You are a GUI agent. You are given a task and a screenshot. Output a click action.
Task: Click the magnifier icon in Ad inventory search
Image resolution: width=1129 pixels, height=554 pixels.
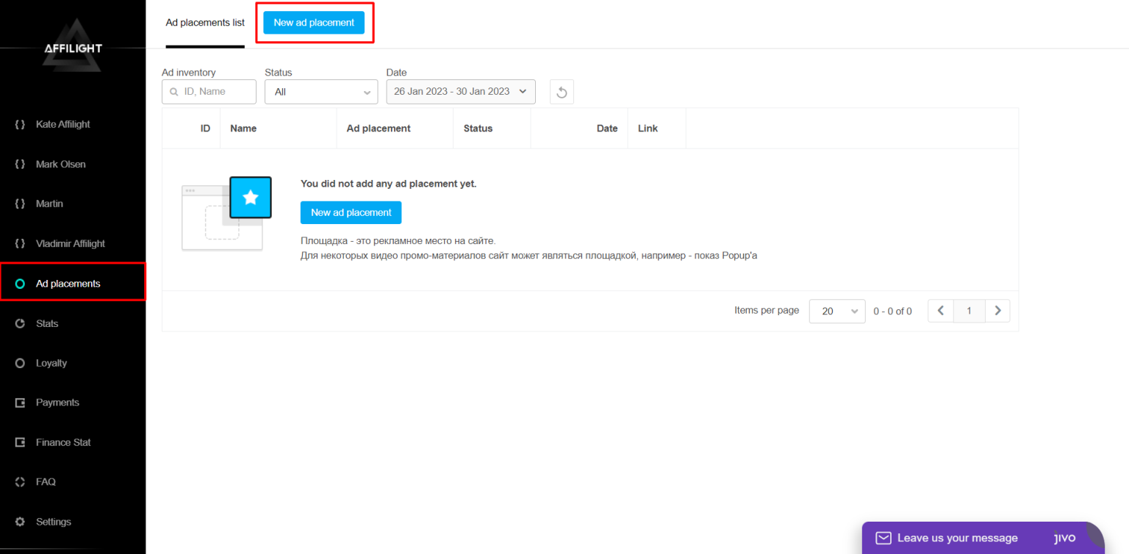173,91
